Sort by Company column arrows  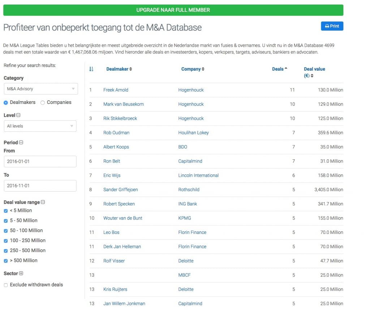tap(203, 69)
